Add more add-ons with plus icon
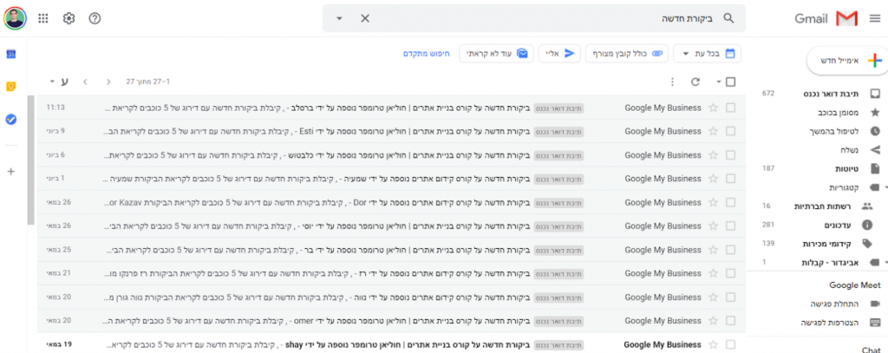The image size is (888, 353). pos(10,171)
